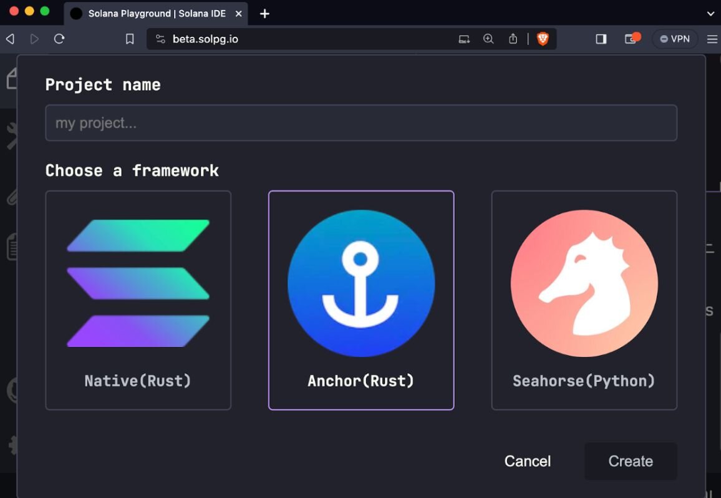Click the project name input field
The image size is (721, 498).
[360, 123]
